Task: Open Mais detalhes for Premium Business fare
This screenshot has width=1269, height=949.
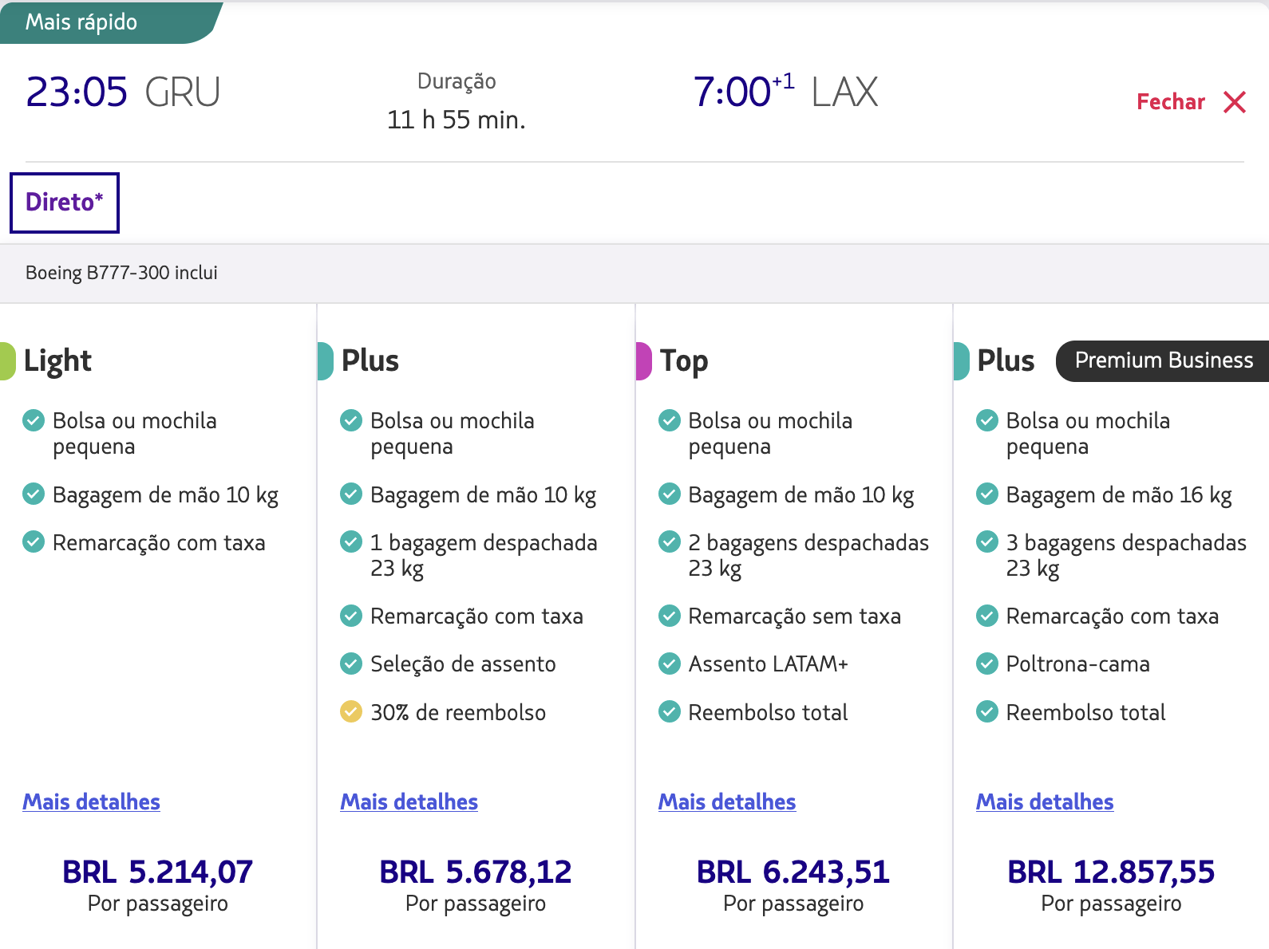Action: coord(1045,801)
